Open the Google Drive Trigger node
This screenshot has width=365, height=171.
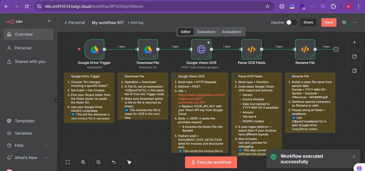point(94,49)
